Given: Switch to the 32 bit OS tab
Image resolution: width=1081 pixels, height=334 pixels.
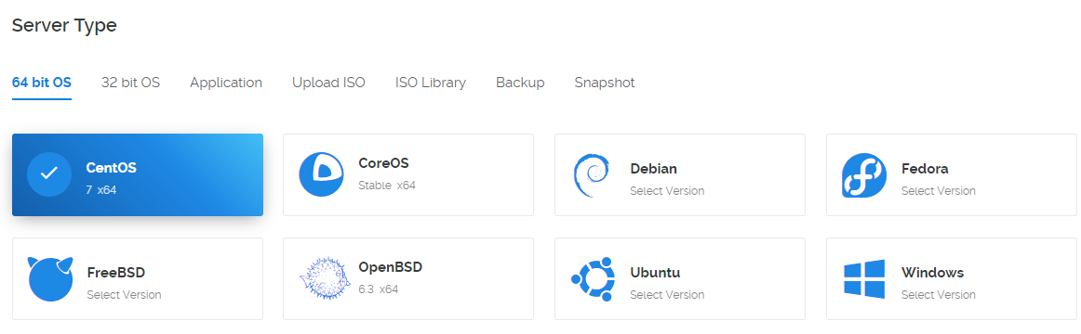Looking at the screenshot, I should [130, 83].
